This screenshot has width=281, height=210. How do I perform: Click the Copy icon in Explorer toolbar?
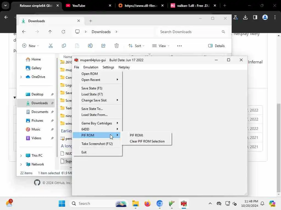coord(64,46)
